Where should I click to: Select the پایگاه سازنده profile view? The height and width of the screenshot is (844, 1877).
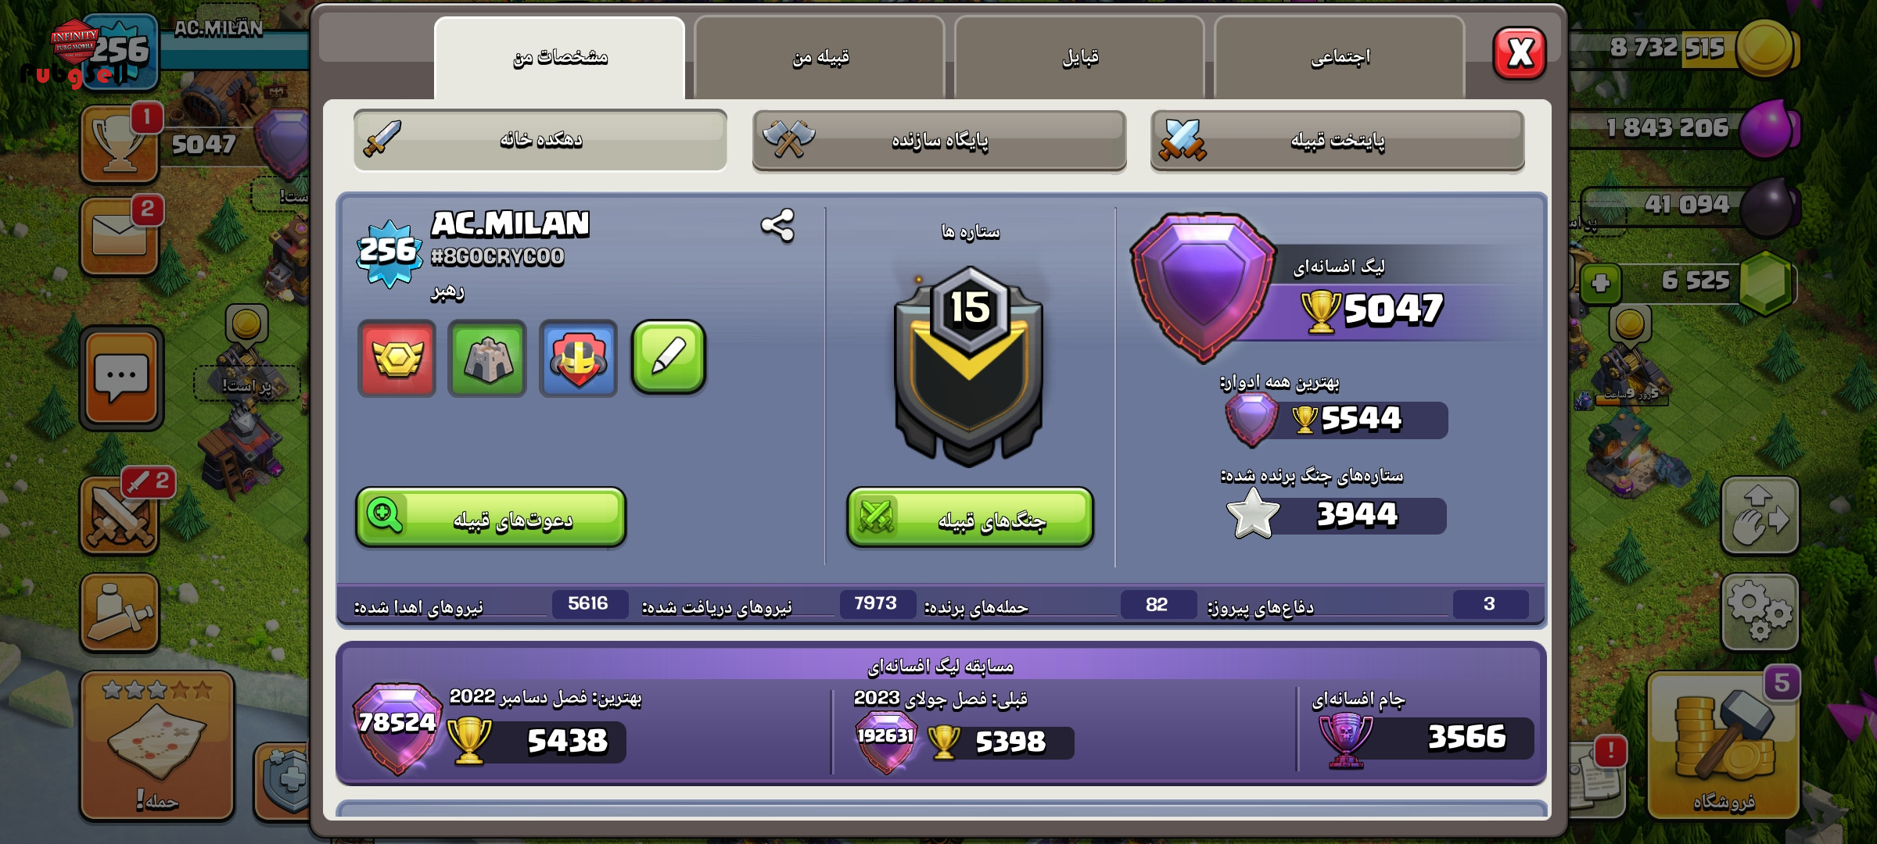tap(939, 141)
